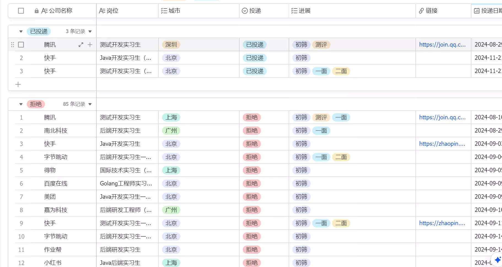502x267 pixels.
Task: Select the 南北科技 company cell
Action: point(56,131)
